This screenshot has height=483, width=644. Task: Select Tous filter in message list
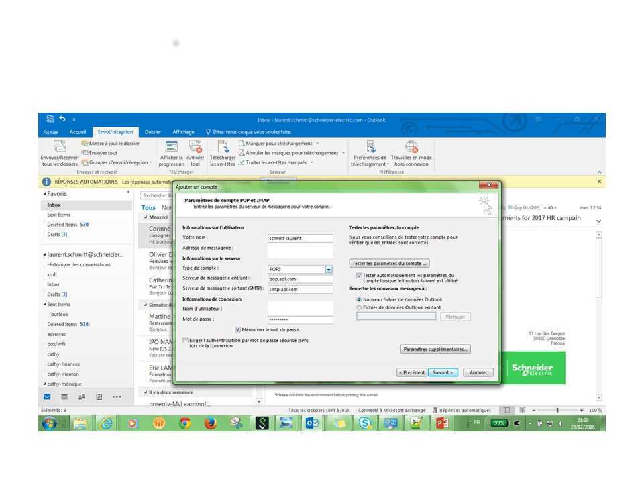148,208
